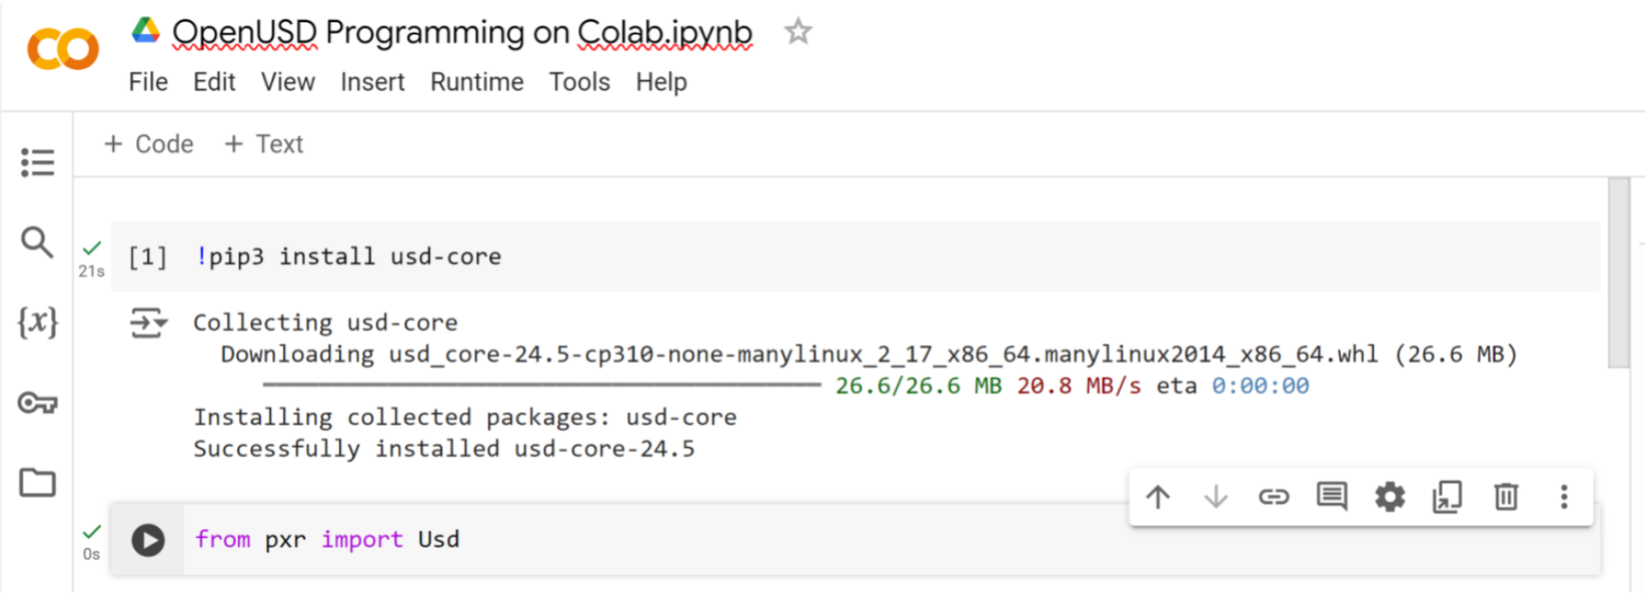Viewport: 1645px width, 596px height.
Task: Star this notebook
Action: click(798, 33)
